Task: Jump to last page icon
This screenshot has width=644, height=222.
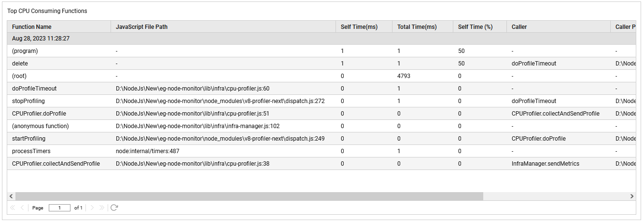Action: pyautogui.click(x=102, y=208)
